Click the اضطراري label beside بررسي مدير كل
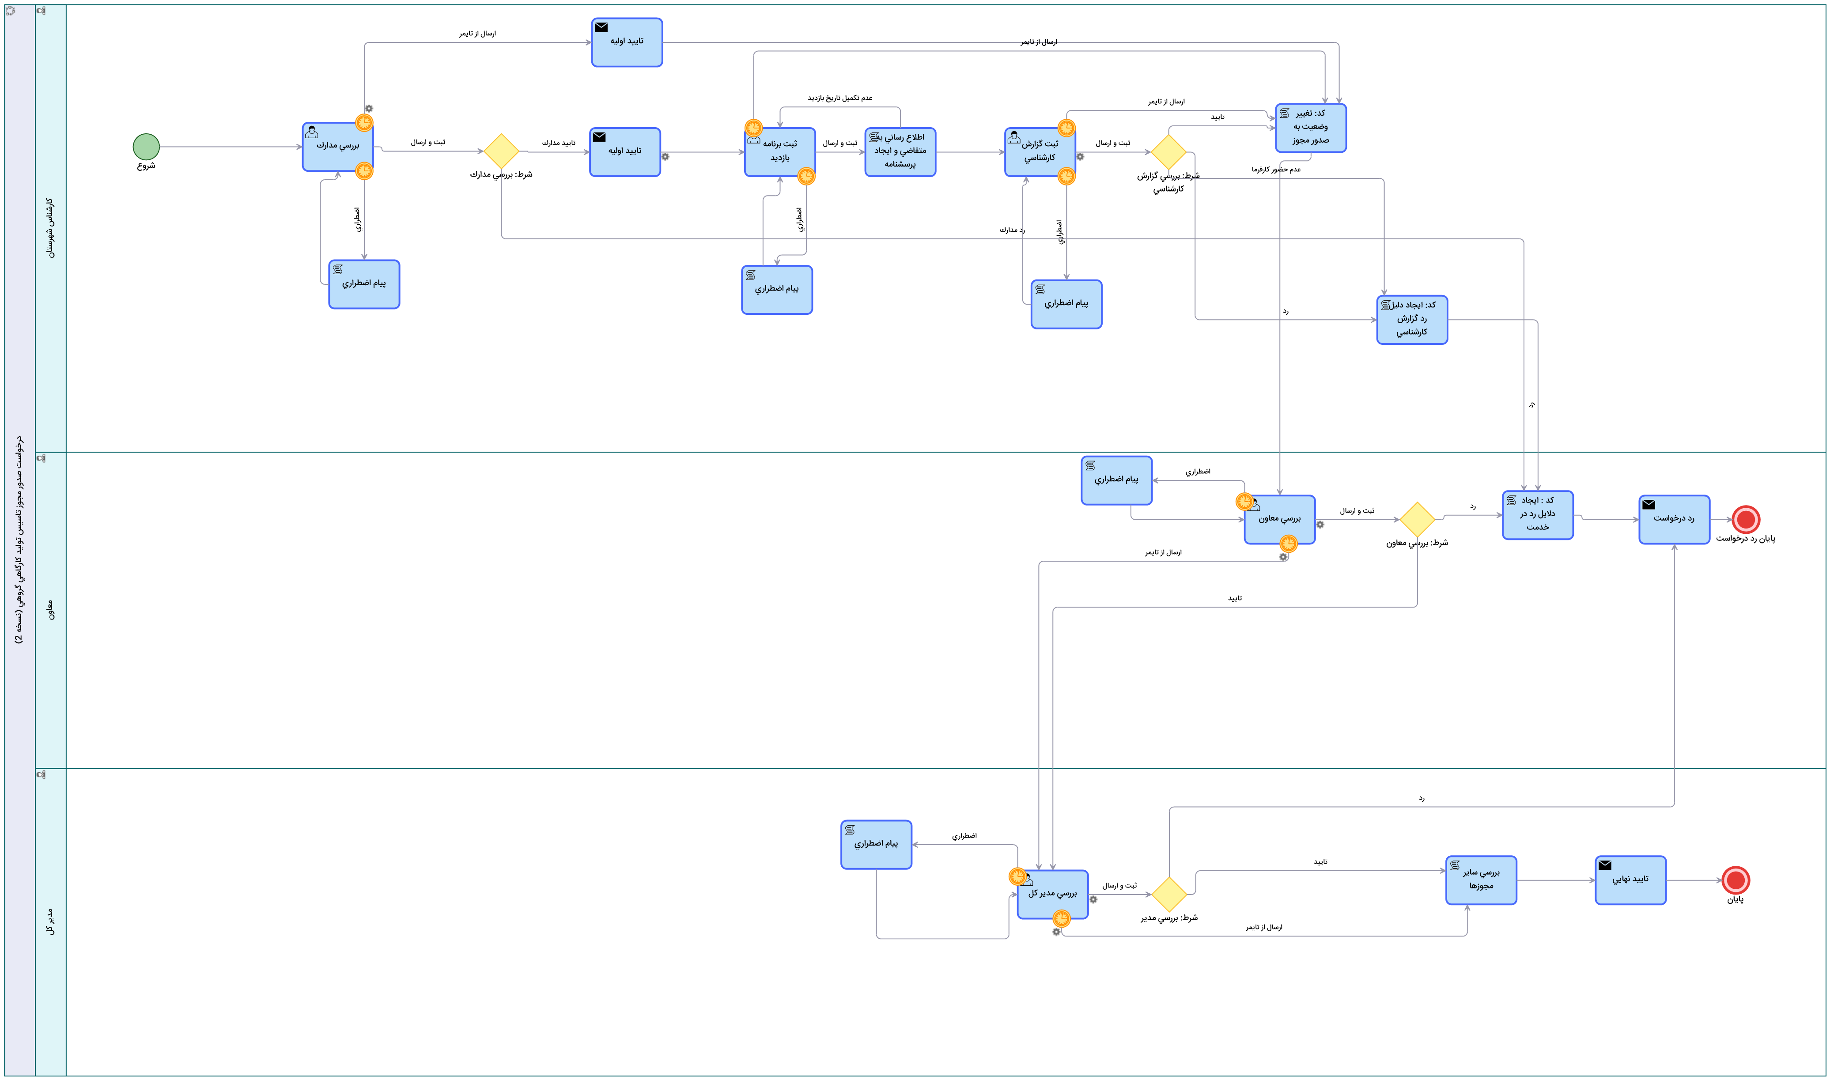The width and height of the screenshot is (1830, 1080). (965, 837)
